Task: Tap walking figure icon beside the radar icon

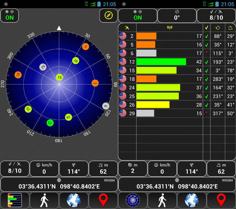Action: pyautogui.click(x=162, y=200)
